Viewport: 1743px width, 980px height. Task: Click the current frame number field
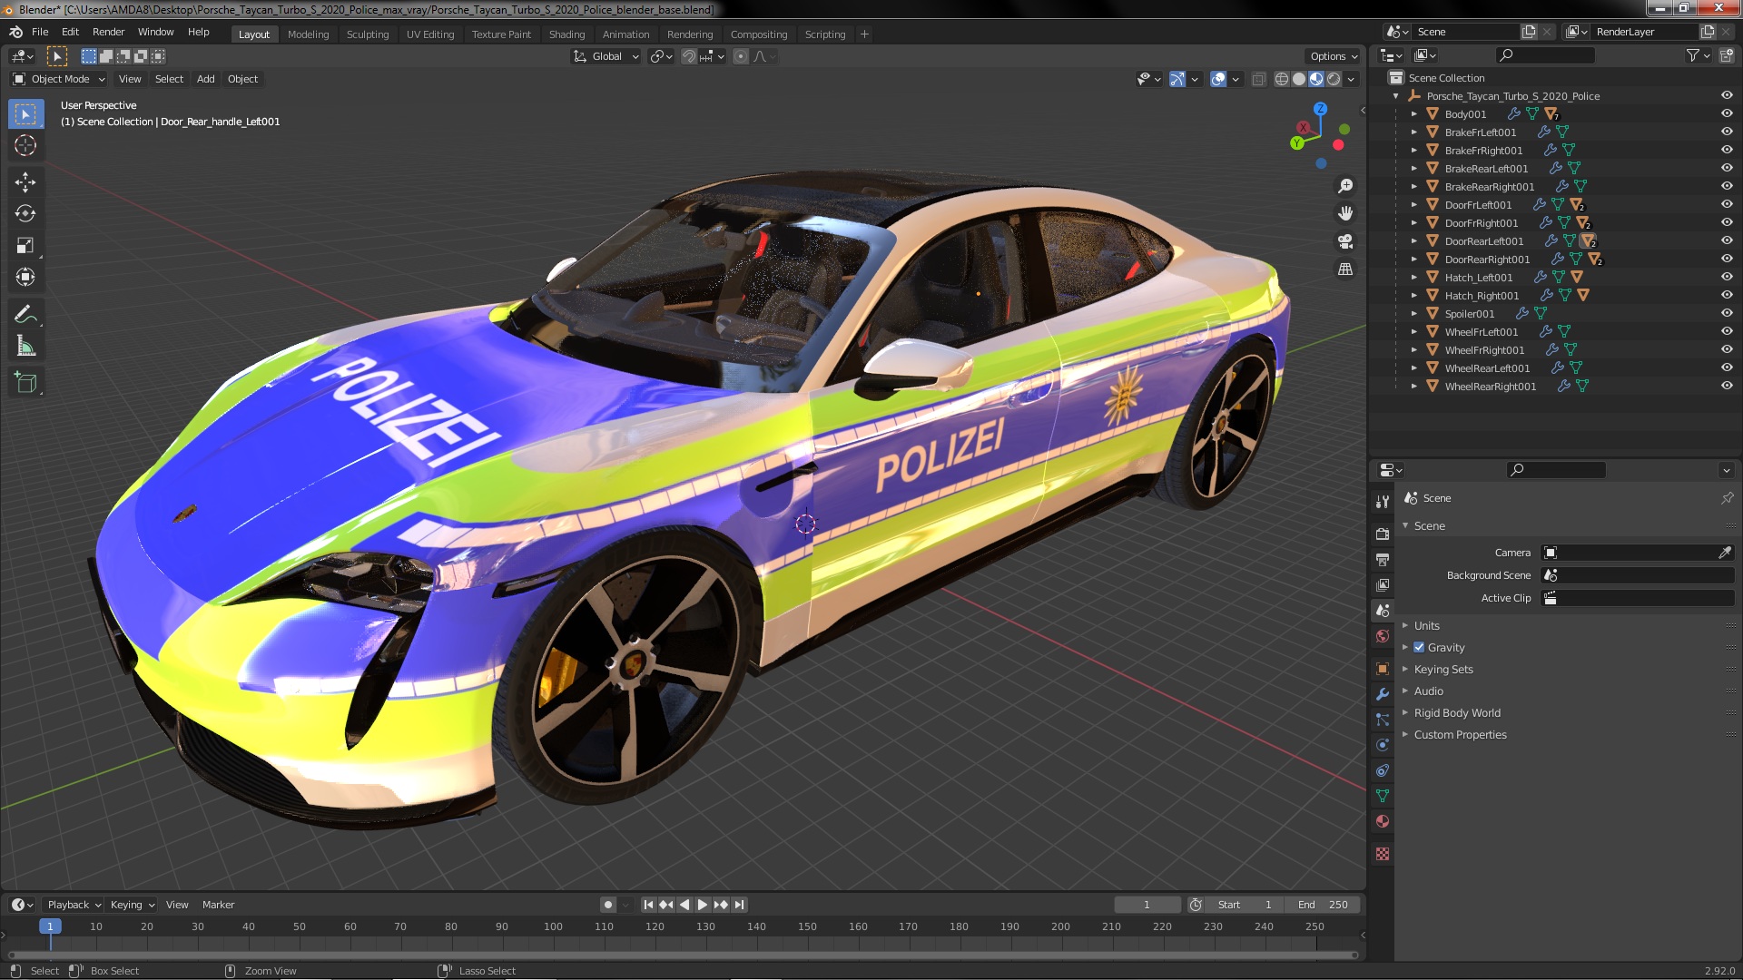[x=1147, y=905]
